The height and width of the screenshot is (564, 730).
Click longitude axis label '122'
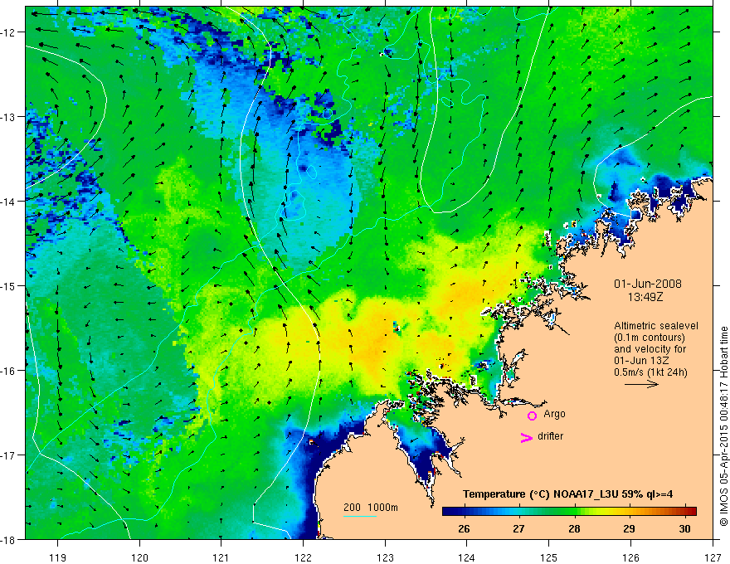pos(303,557)
